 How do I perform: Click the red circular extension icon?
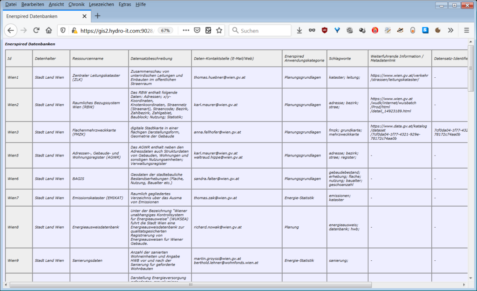tap(375, 30)
